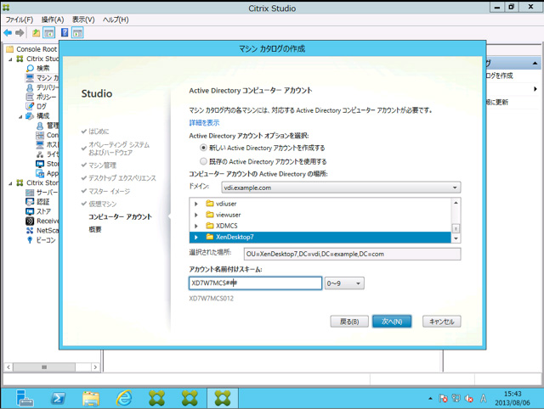Click the network status tray icon
This screenshot has width=544, height=409.
coord(456,399)
